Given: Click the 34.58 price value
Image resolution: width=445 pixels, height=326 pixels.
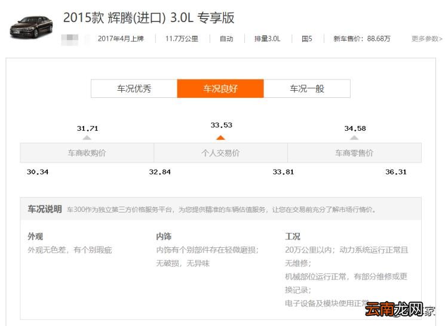Looking at the screenshot, I should [x=355, y=128].
